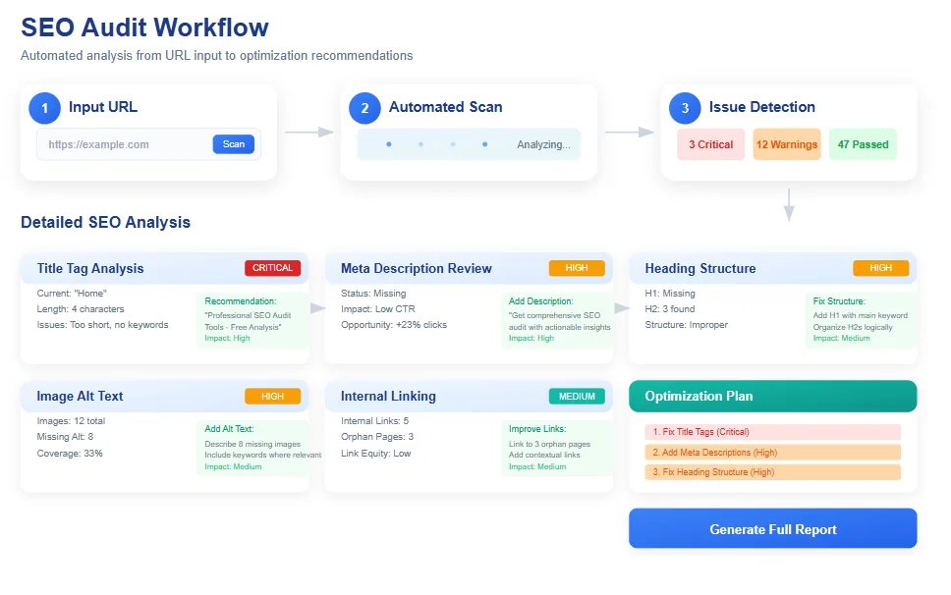Click the HIGH badge on Image Alt Text
The height and width of the screenshot is (595, 951).
click(272, 396)
